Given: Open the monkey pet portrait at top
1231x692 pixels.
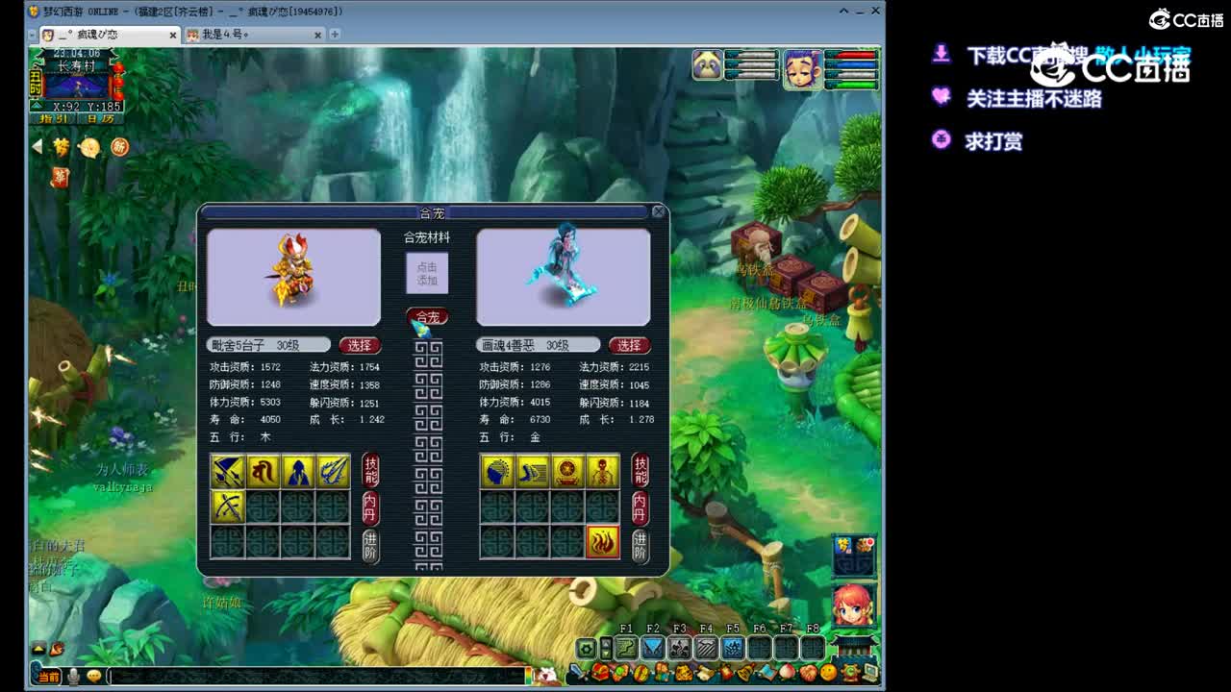Looking at the screenshot, I should [x=707, y=64].
